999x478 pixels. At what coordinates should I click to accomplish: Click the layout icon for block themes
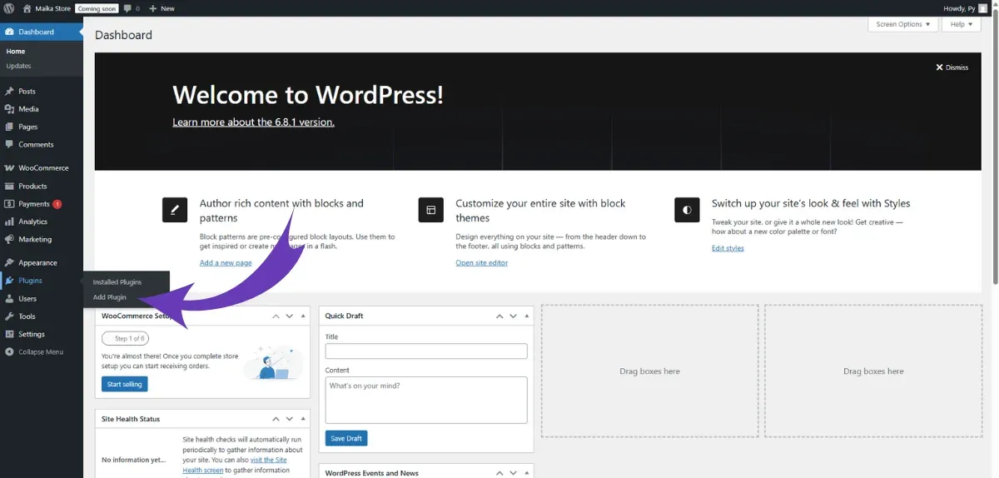pos(430,211)
